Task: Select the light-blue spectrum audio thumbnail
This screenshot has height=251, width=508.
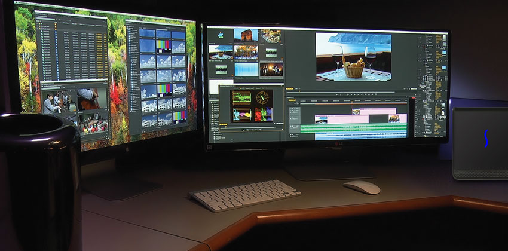Action: pos(246,69)
